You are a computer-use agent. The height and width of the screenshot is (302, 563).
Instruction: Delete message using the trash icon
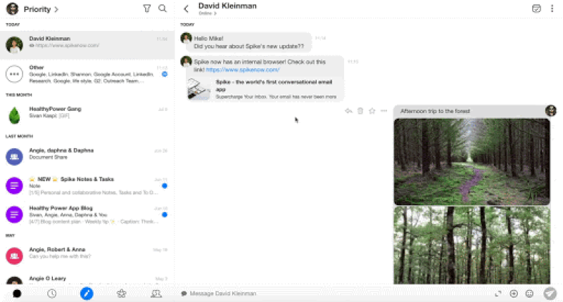pos(360,111)
